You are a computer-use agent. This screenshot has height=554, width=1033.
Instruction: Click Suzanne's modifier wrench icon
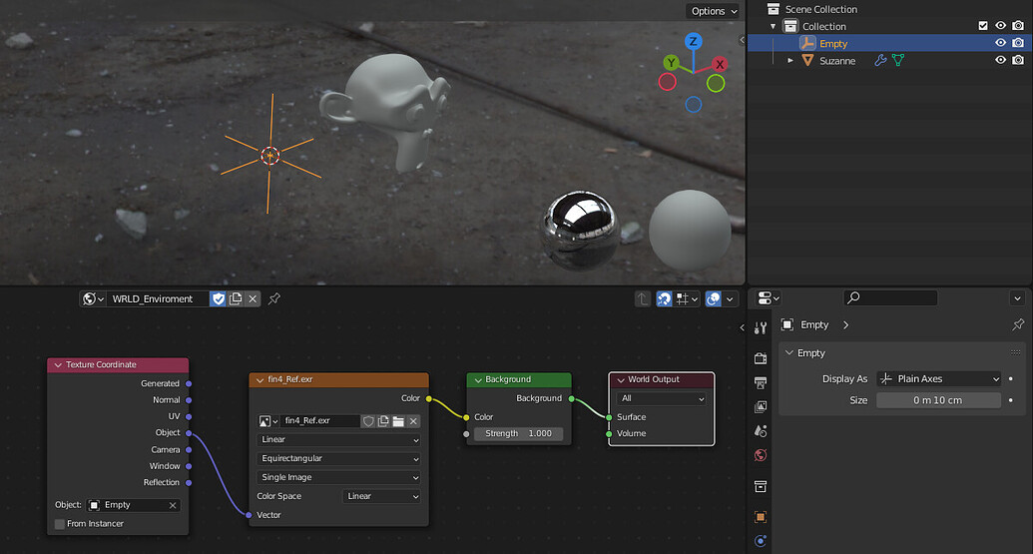880,61
